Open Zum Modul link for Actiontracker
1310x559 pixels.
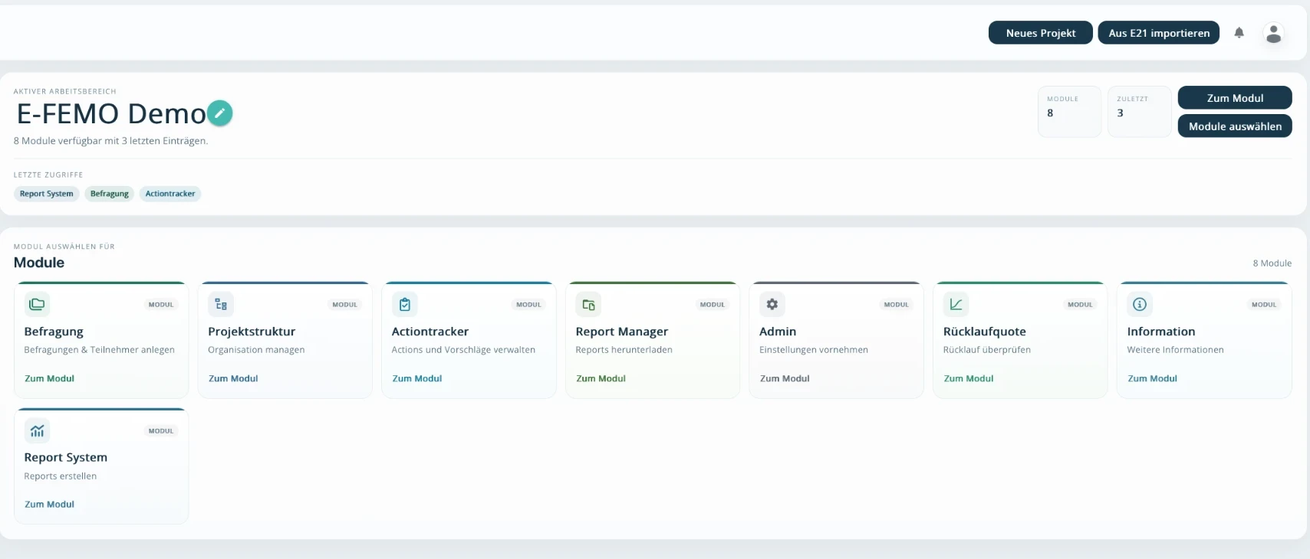point(417,378)
